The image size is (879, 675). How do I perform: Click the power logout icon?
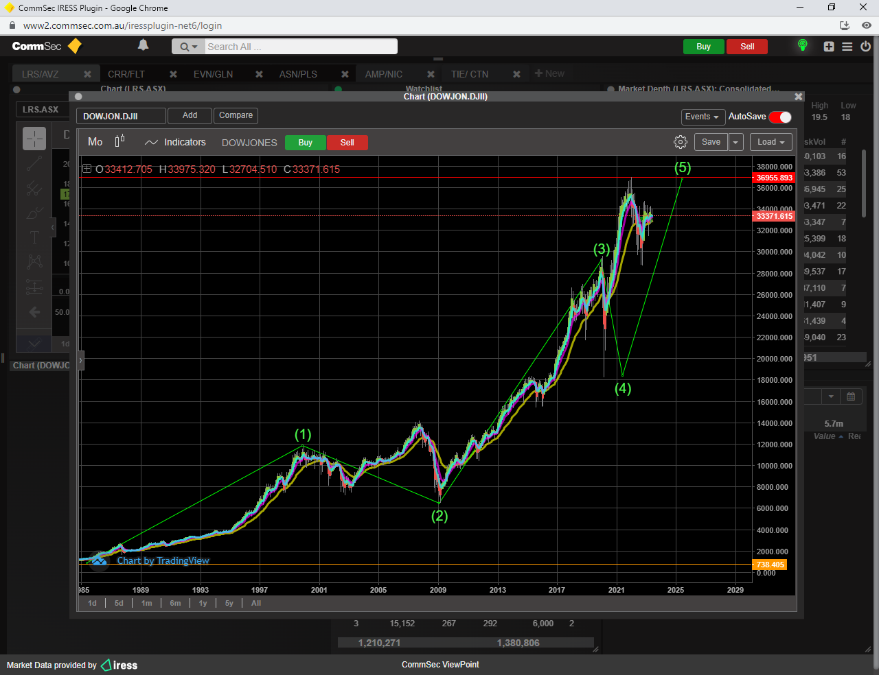click(865, 47)
